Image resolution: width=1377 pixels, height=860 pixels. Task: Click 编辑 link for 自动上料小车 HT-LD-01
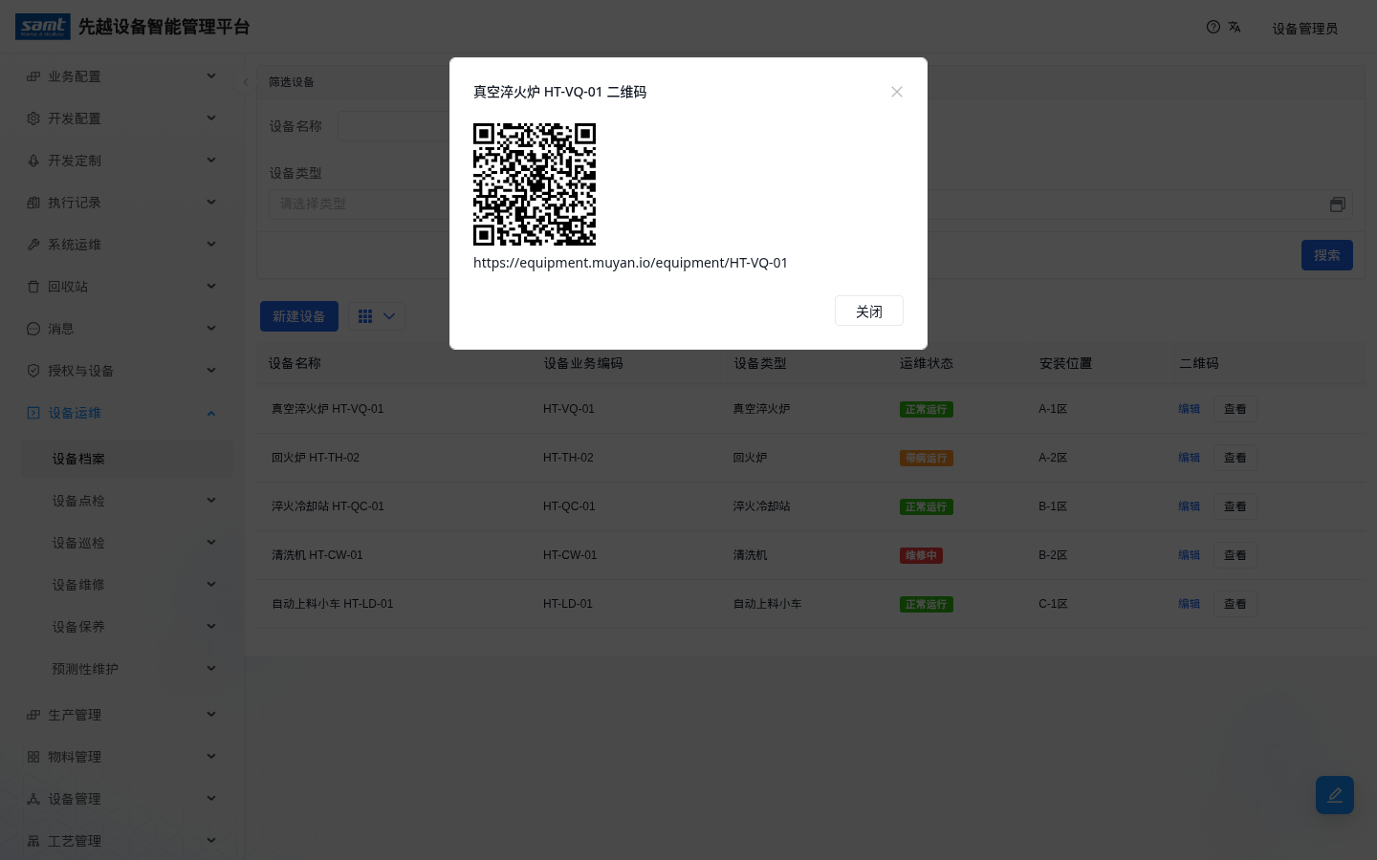tap(1189, 604)
